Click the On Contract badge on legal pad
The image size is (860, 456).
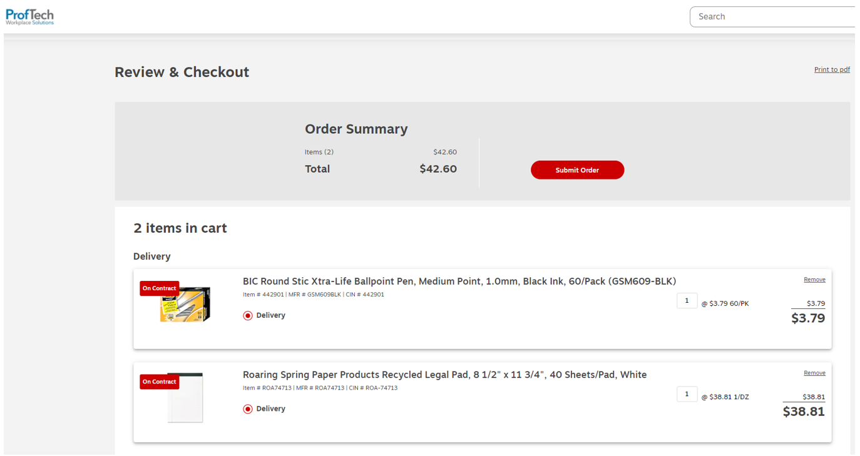click(160, 382)
